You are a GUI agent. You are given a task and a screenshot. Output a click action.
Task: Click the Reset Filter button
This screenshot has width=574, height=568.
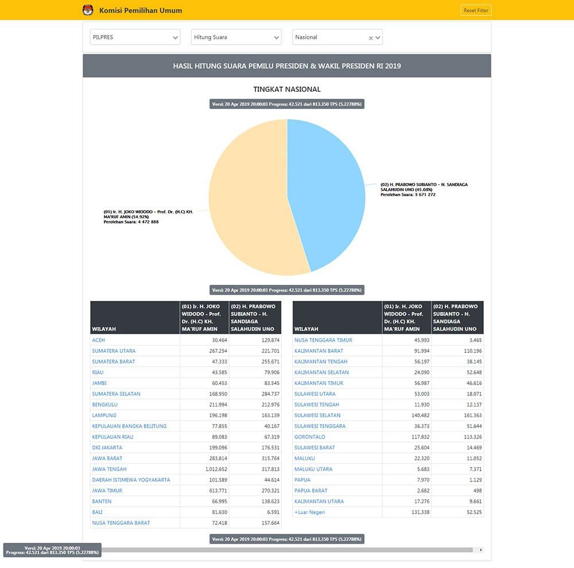[476, 10]
